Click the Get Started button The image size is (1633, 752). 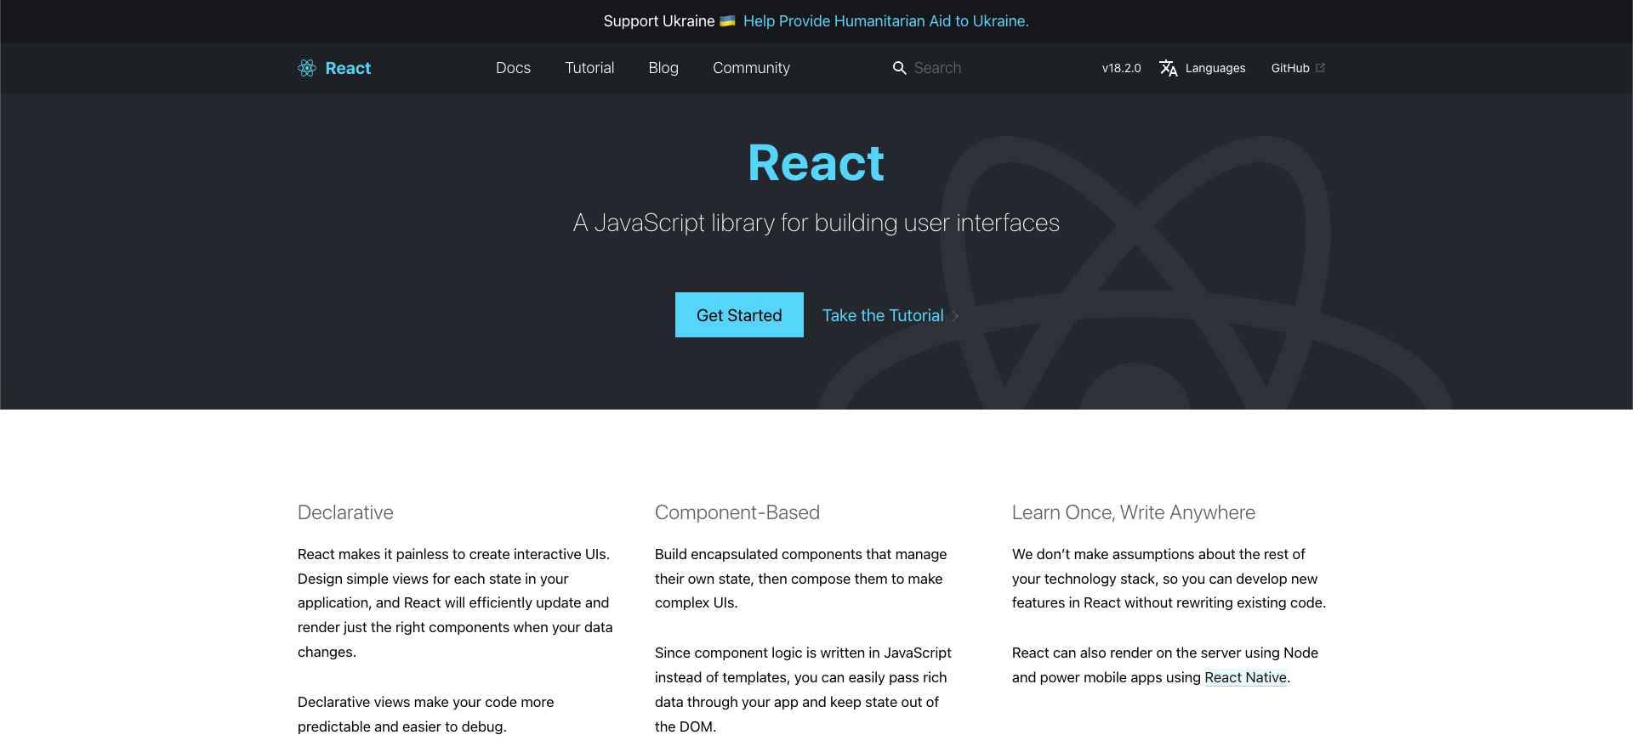739,315
